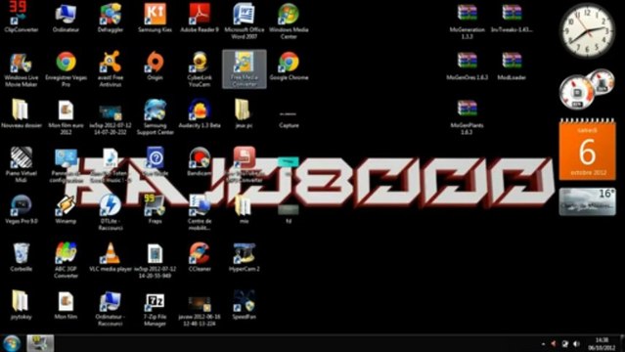Select the joytokey folder
Viewport: 625px width, 352px height.
22,304
